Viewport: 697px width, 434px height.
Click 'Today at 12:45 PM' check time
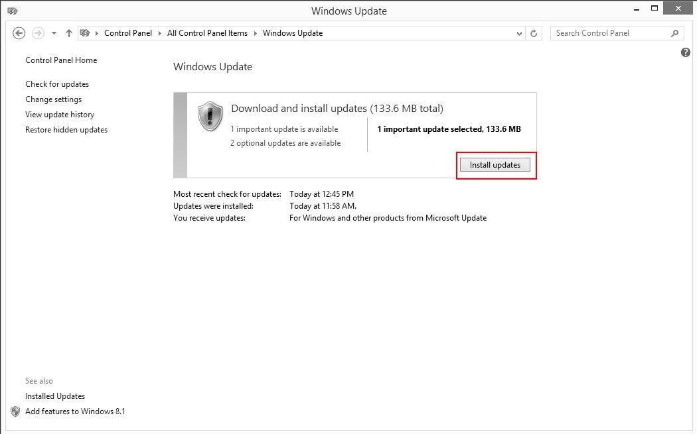321,194
